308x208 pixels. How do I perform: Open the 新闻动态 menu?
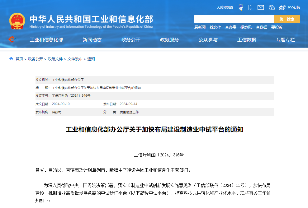[92, 39]
